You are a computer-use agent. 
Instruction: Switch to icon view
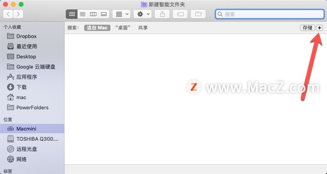(72, 14)
